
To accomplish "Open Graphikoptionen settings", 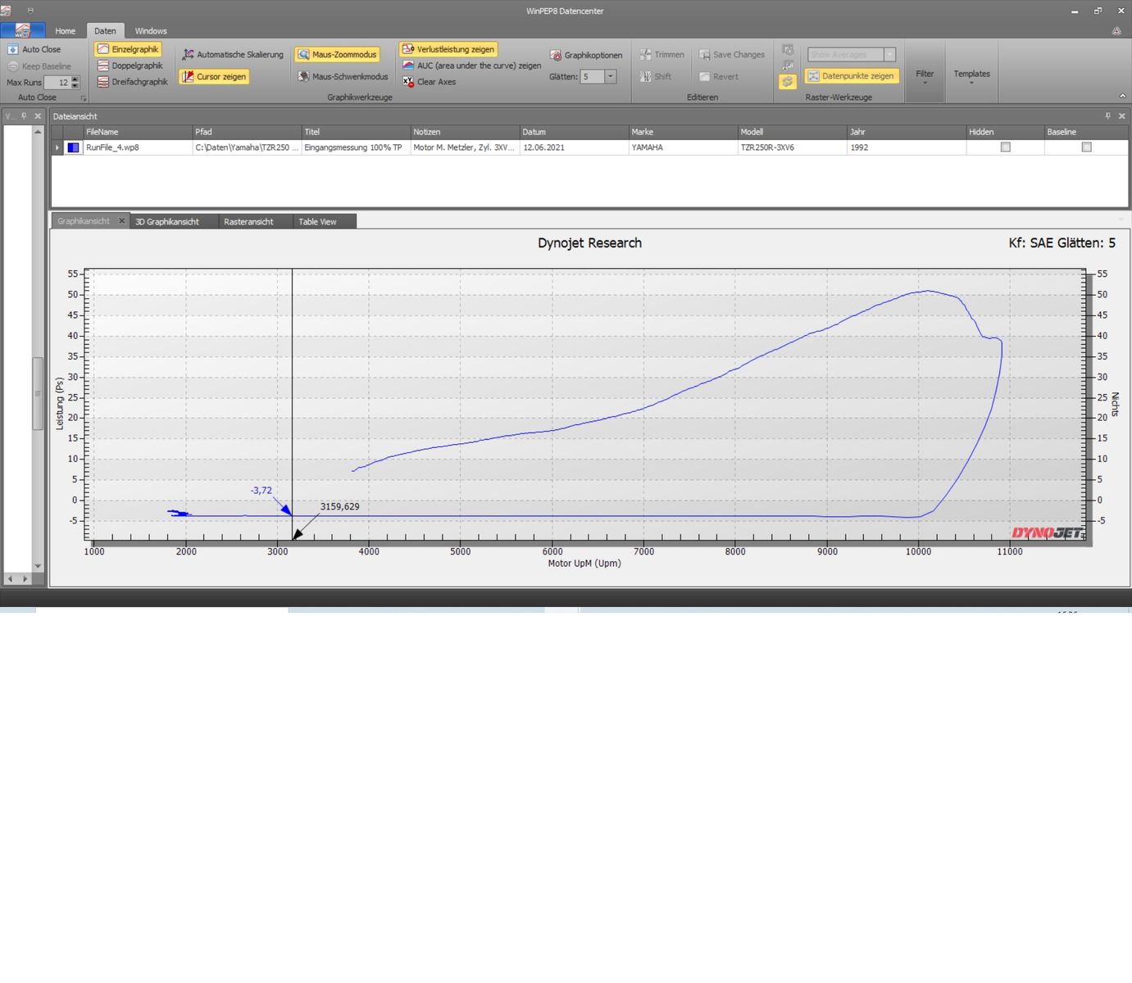I will (x=586, y=56).
